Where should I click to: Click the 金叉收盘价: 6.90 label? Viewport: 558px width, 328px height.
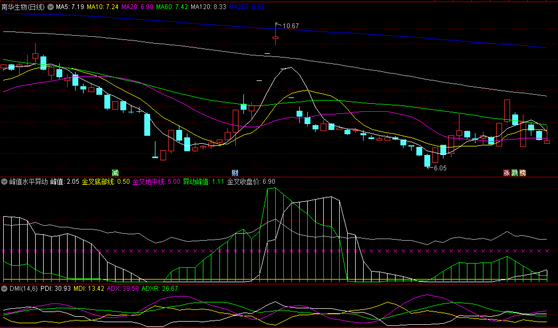(251, 182)
